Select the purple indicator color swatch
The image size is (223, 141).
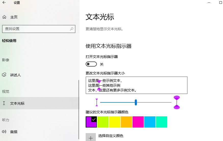coord(91,122)
